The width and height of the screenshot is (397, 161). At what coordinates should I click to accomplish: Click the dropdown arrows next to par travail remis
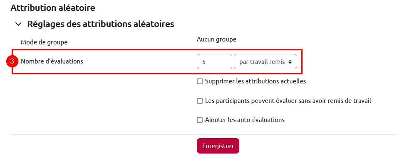[x=290, y=62]
